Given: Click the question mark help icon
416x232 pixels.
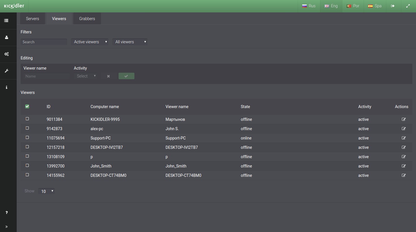Looking at the screenshot, I should [x=7, y=212].
